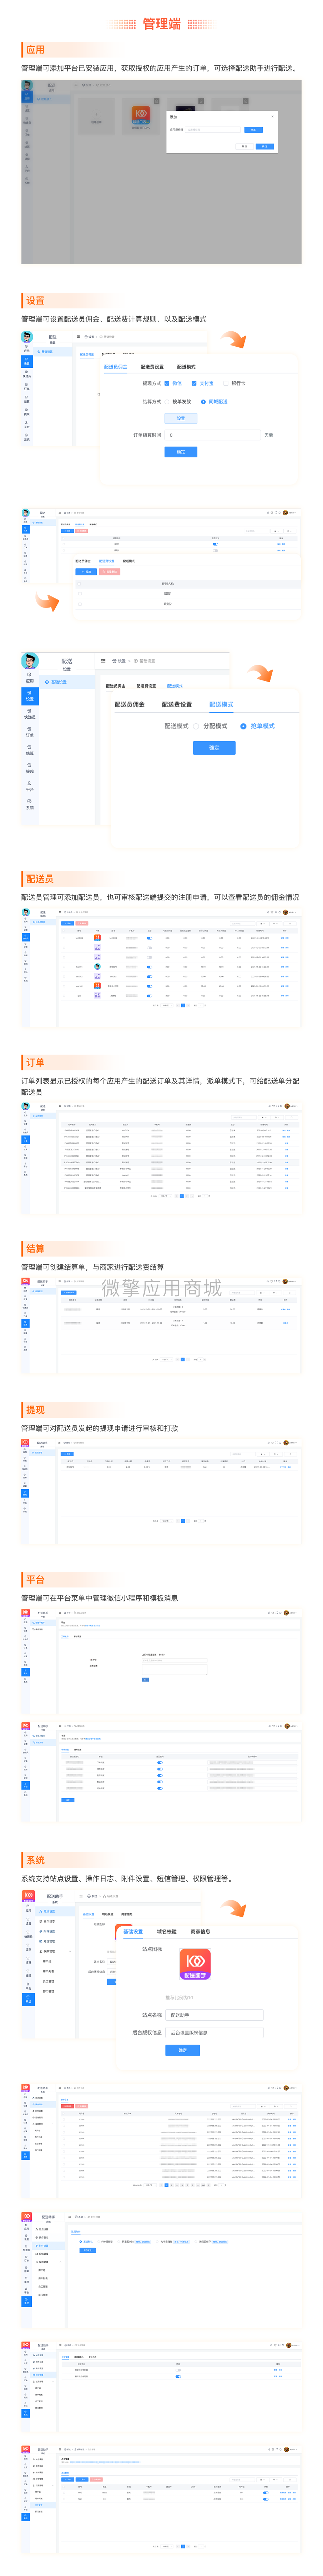Click 基础设置 breadcrumb in 抢单模式 screenshot
The height and width of the screenshot is (2576, 323).
tap(145, 661)
